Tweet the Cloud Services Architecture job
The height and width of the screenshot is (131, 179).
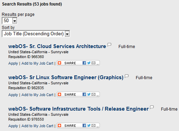(x=89, y=63)
